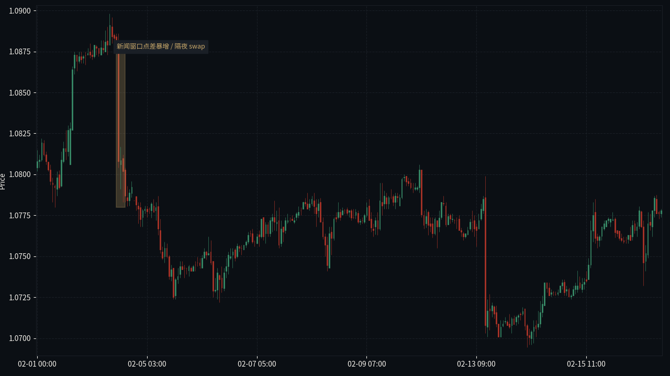Click the 1.0725 price axis label
This screenshot has width=670, height=376.
point(20,298)
